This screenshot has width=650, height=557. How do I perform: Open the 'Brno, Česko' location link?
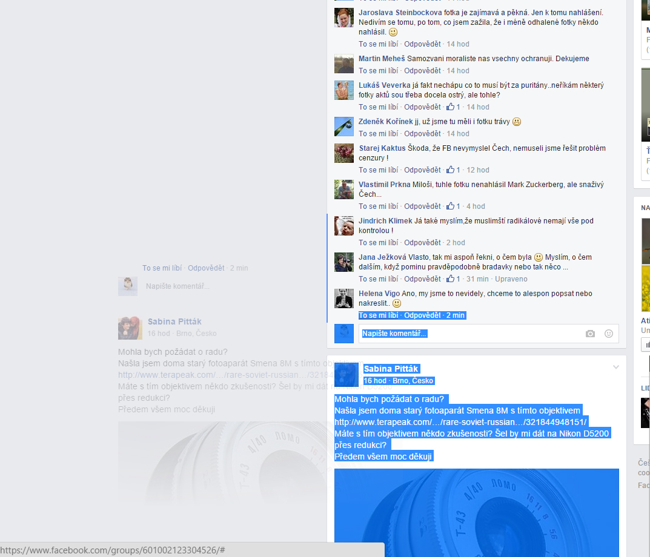413,381
